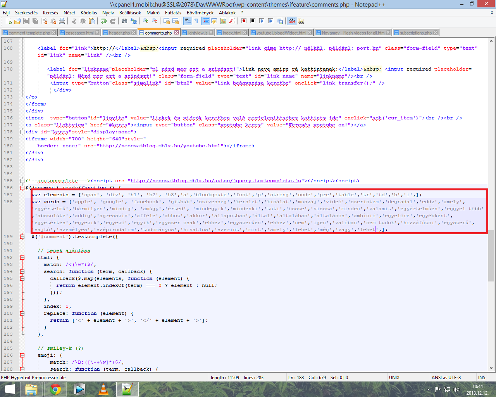The height and width of the screenshot is (397, 496).
Task: Toggle synchronized vertical scrolling
Action: click(167, 21)
